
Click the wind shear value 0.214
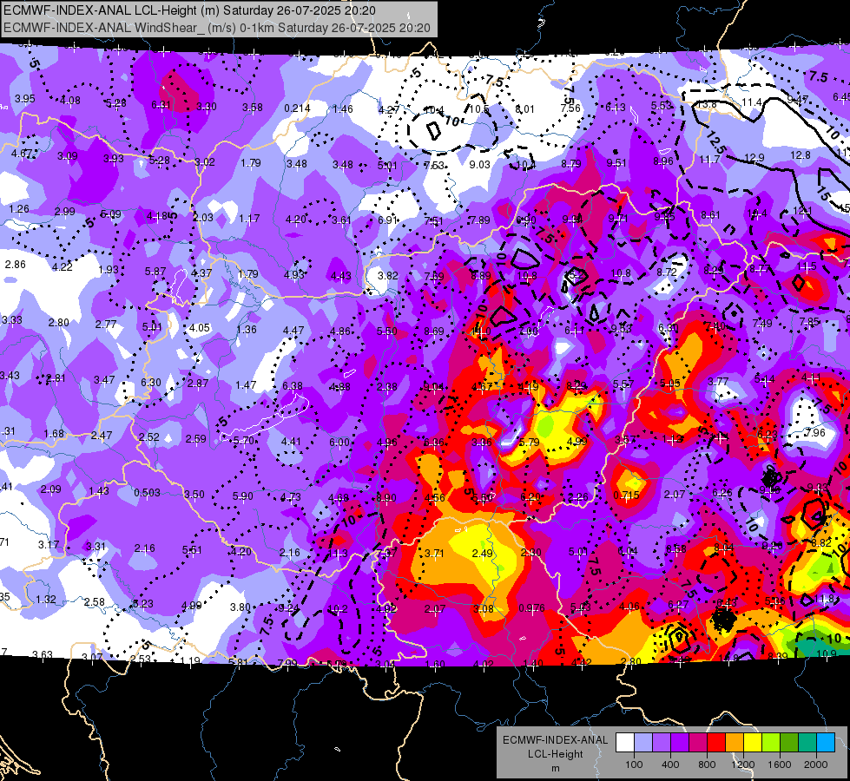297,108
